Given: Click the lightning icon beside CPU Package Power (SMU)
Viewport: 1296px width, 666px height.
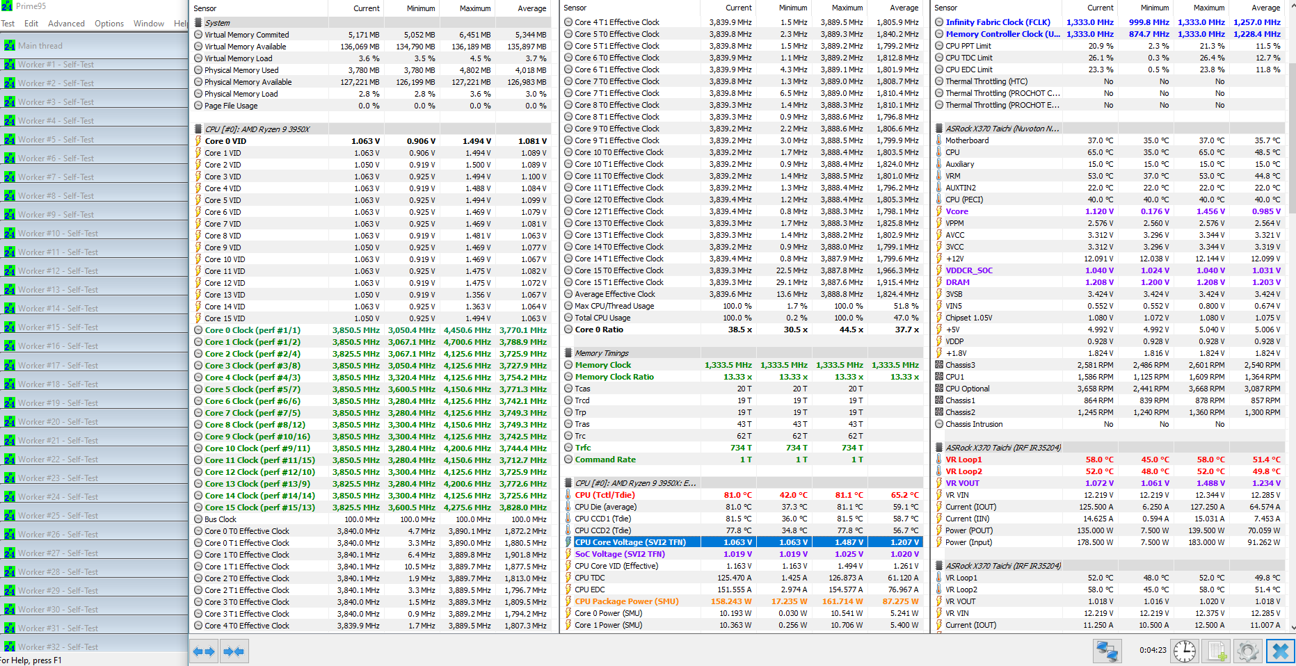Looking at the screenshot, I should (568, 601).
